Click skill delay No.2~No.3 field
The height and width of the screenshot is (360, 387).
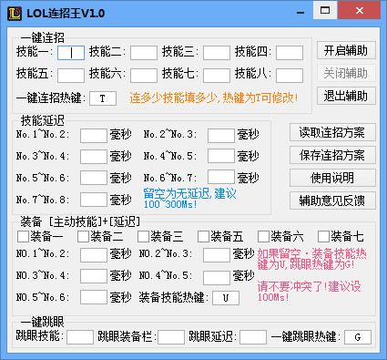click(221, 136)
